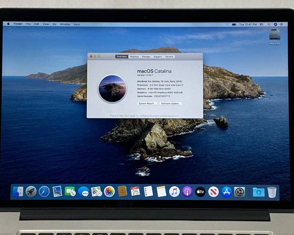Open Finder from the Dock
Screen dimensions: 294x235
point(18,191)
